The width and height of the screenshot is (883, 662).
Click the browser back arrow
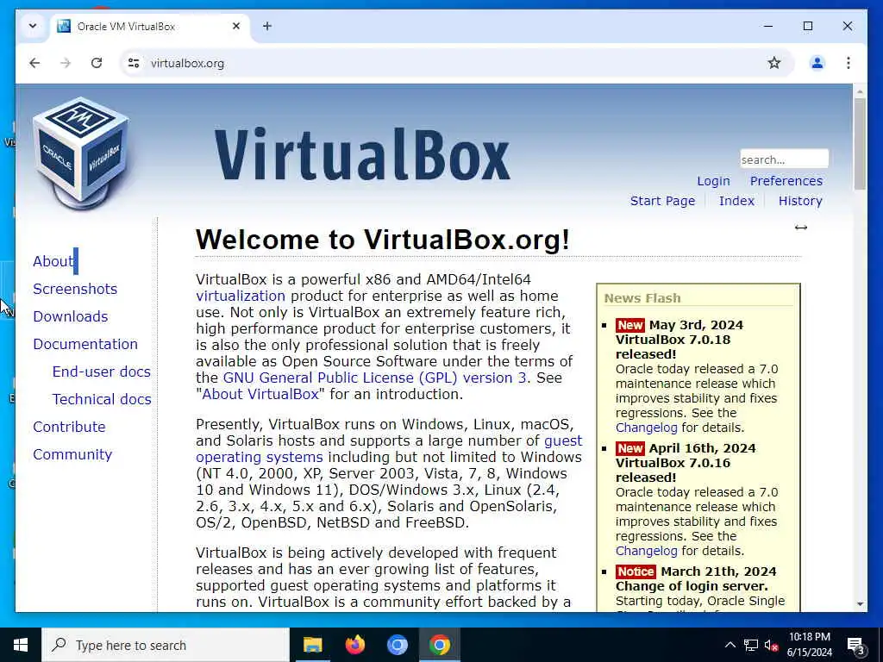(34, 63)
